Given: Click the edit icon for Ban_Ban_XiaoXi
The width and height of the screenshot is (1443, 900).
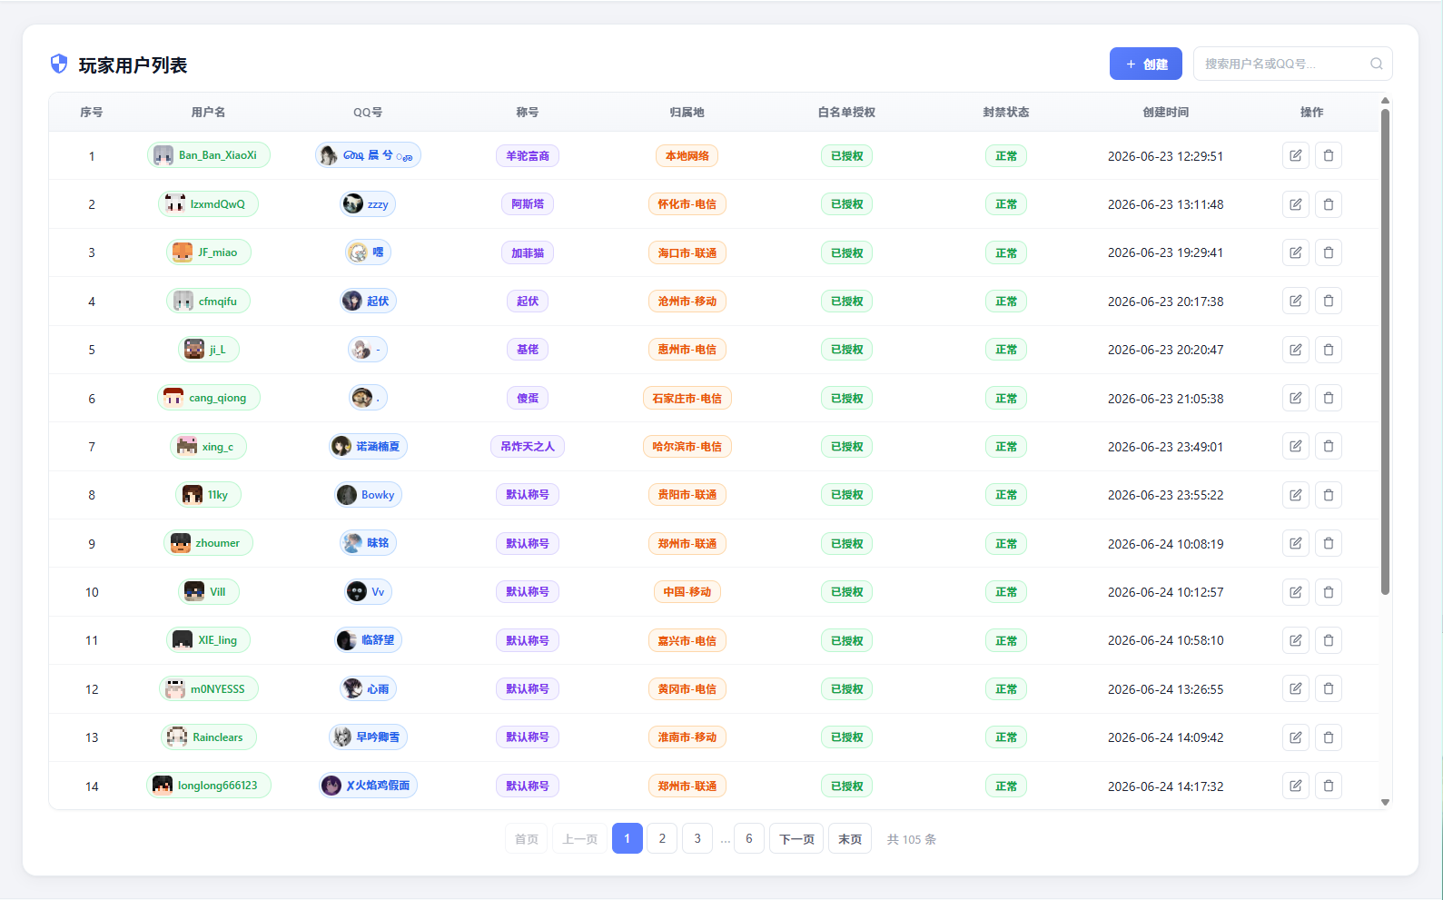Looking at the screenshot, I should coord(1296,155).
